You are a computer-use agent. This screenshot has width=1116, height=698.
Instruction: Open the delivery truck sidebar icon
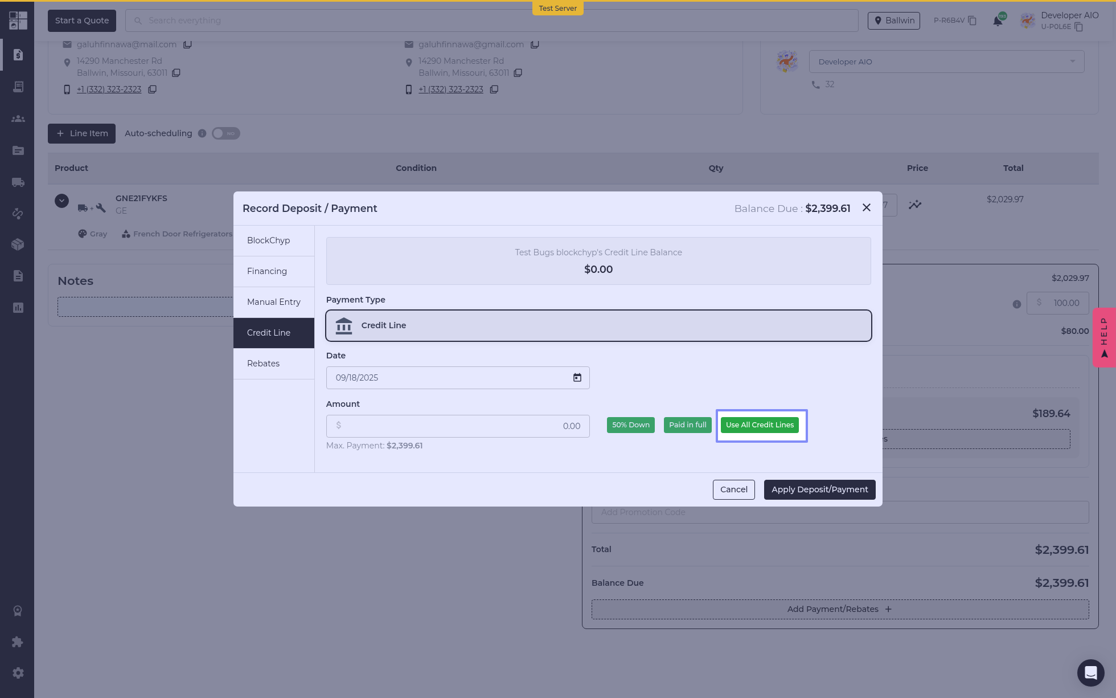[x=18, y=182]
